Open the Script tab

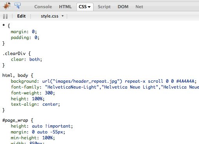pos(104,7)
